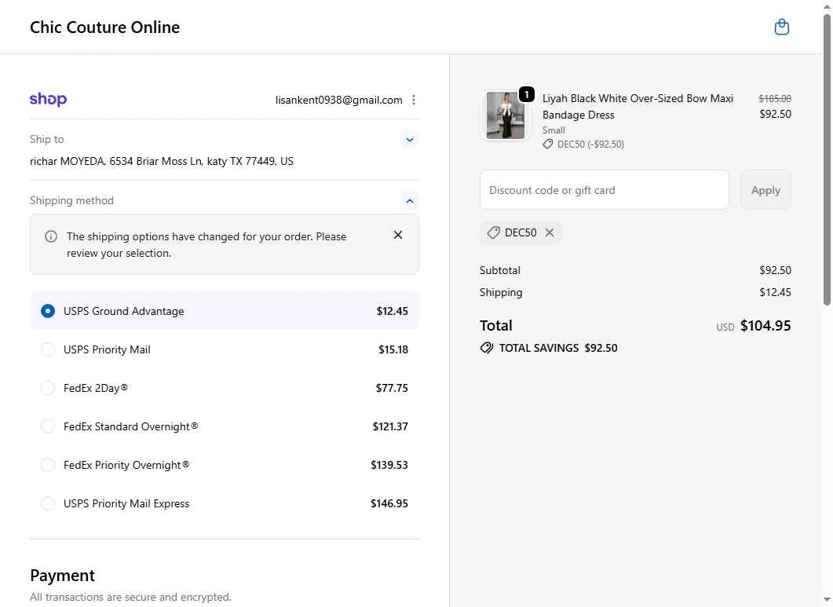The height and width of the screenshot is (607, 833).
Task: Expand the Ship to address section
Action: pyautogui.click(x=410, y=140)
